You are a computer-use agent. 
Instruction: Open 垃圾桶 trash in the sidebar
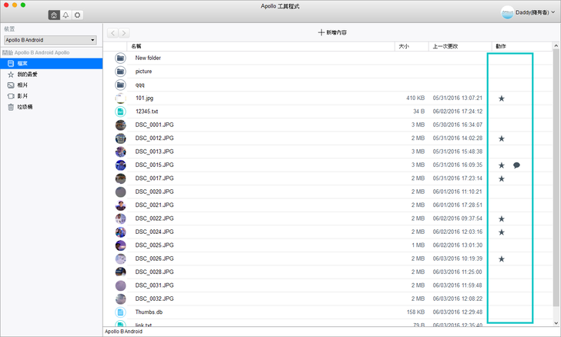coord(25,107)
